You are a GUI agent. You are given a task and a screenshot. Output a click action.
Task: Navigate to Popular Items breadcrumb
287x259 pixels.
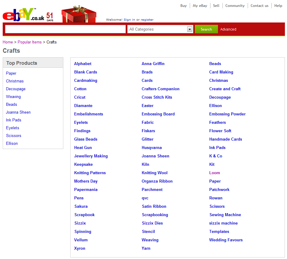click(x=29, y=42)
